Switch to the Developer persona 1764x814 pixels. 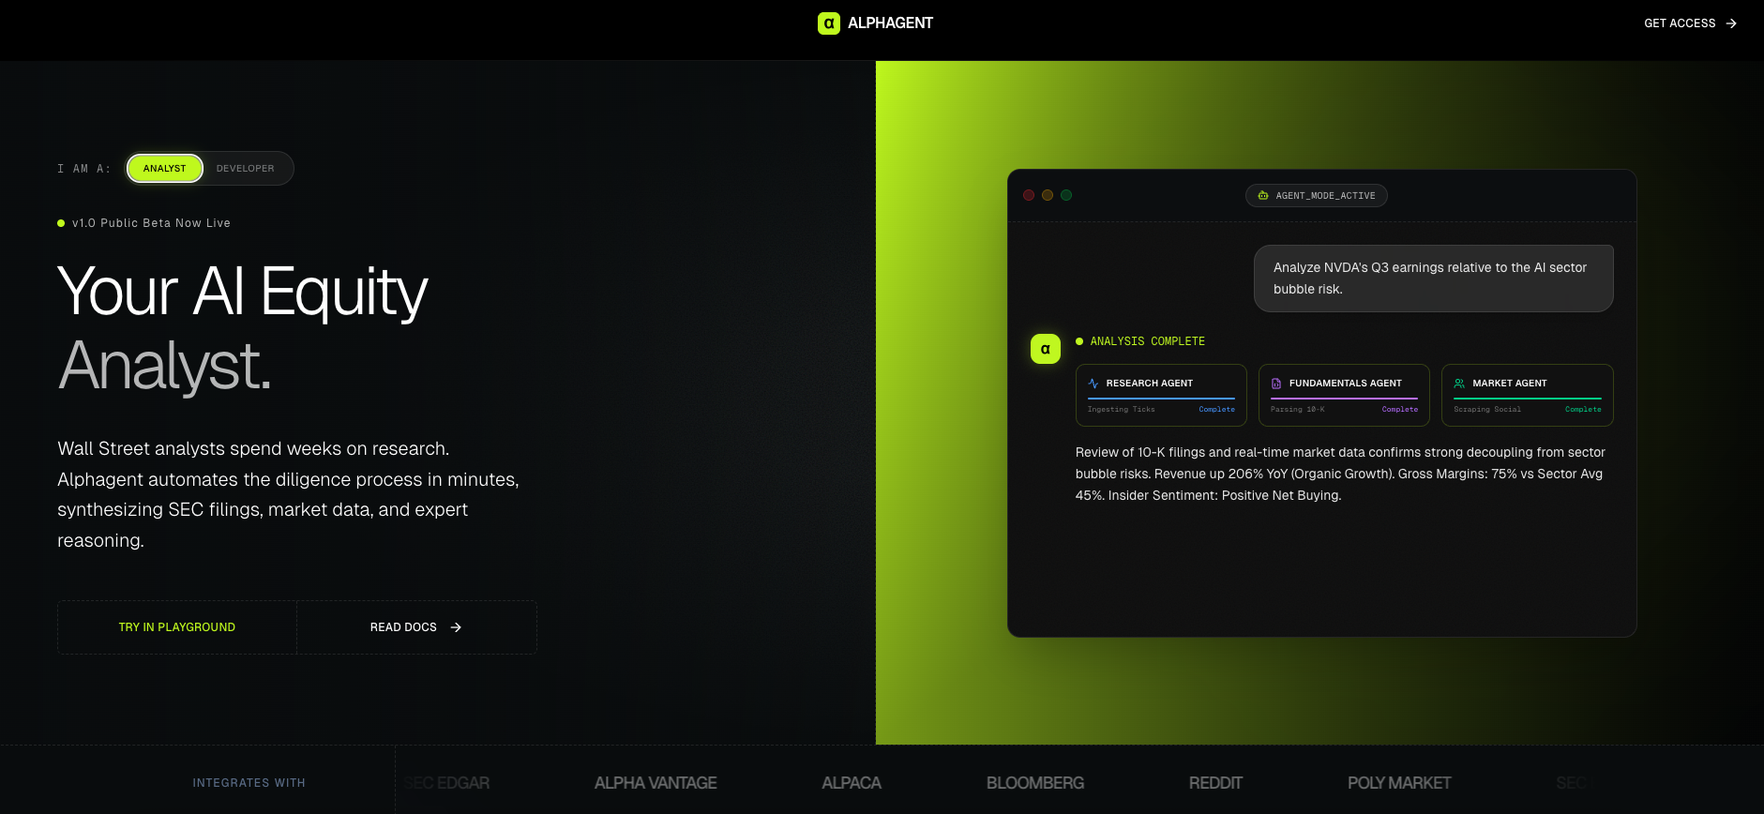(246, 169)
